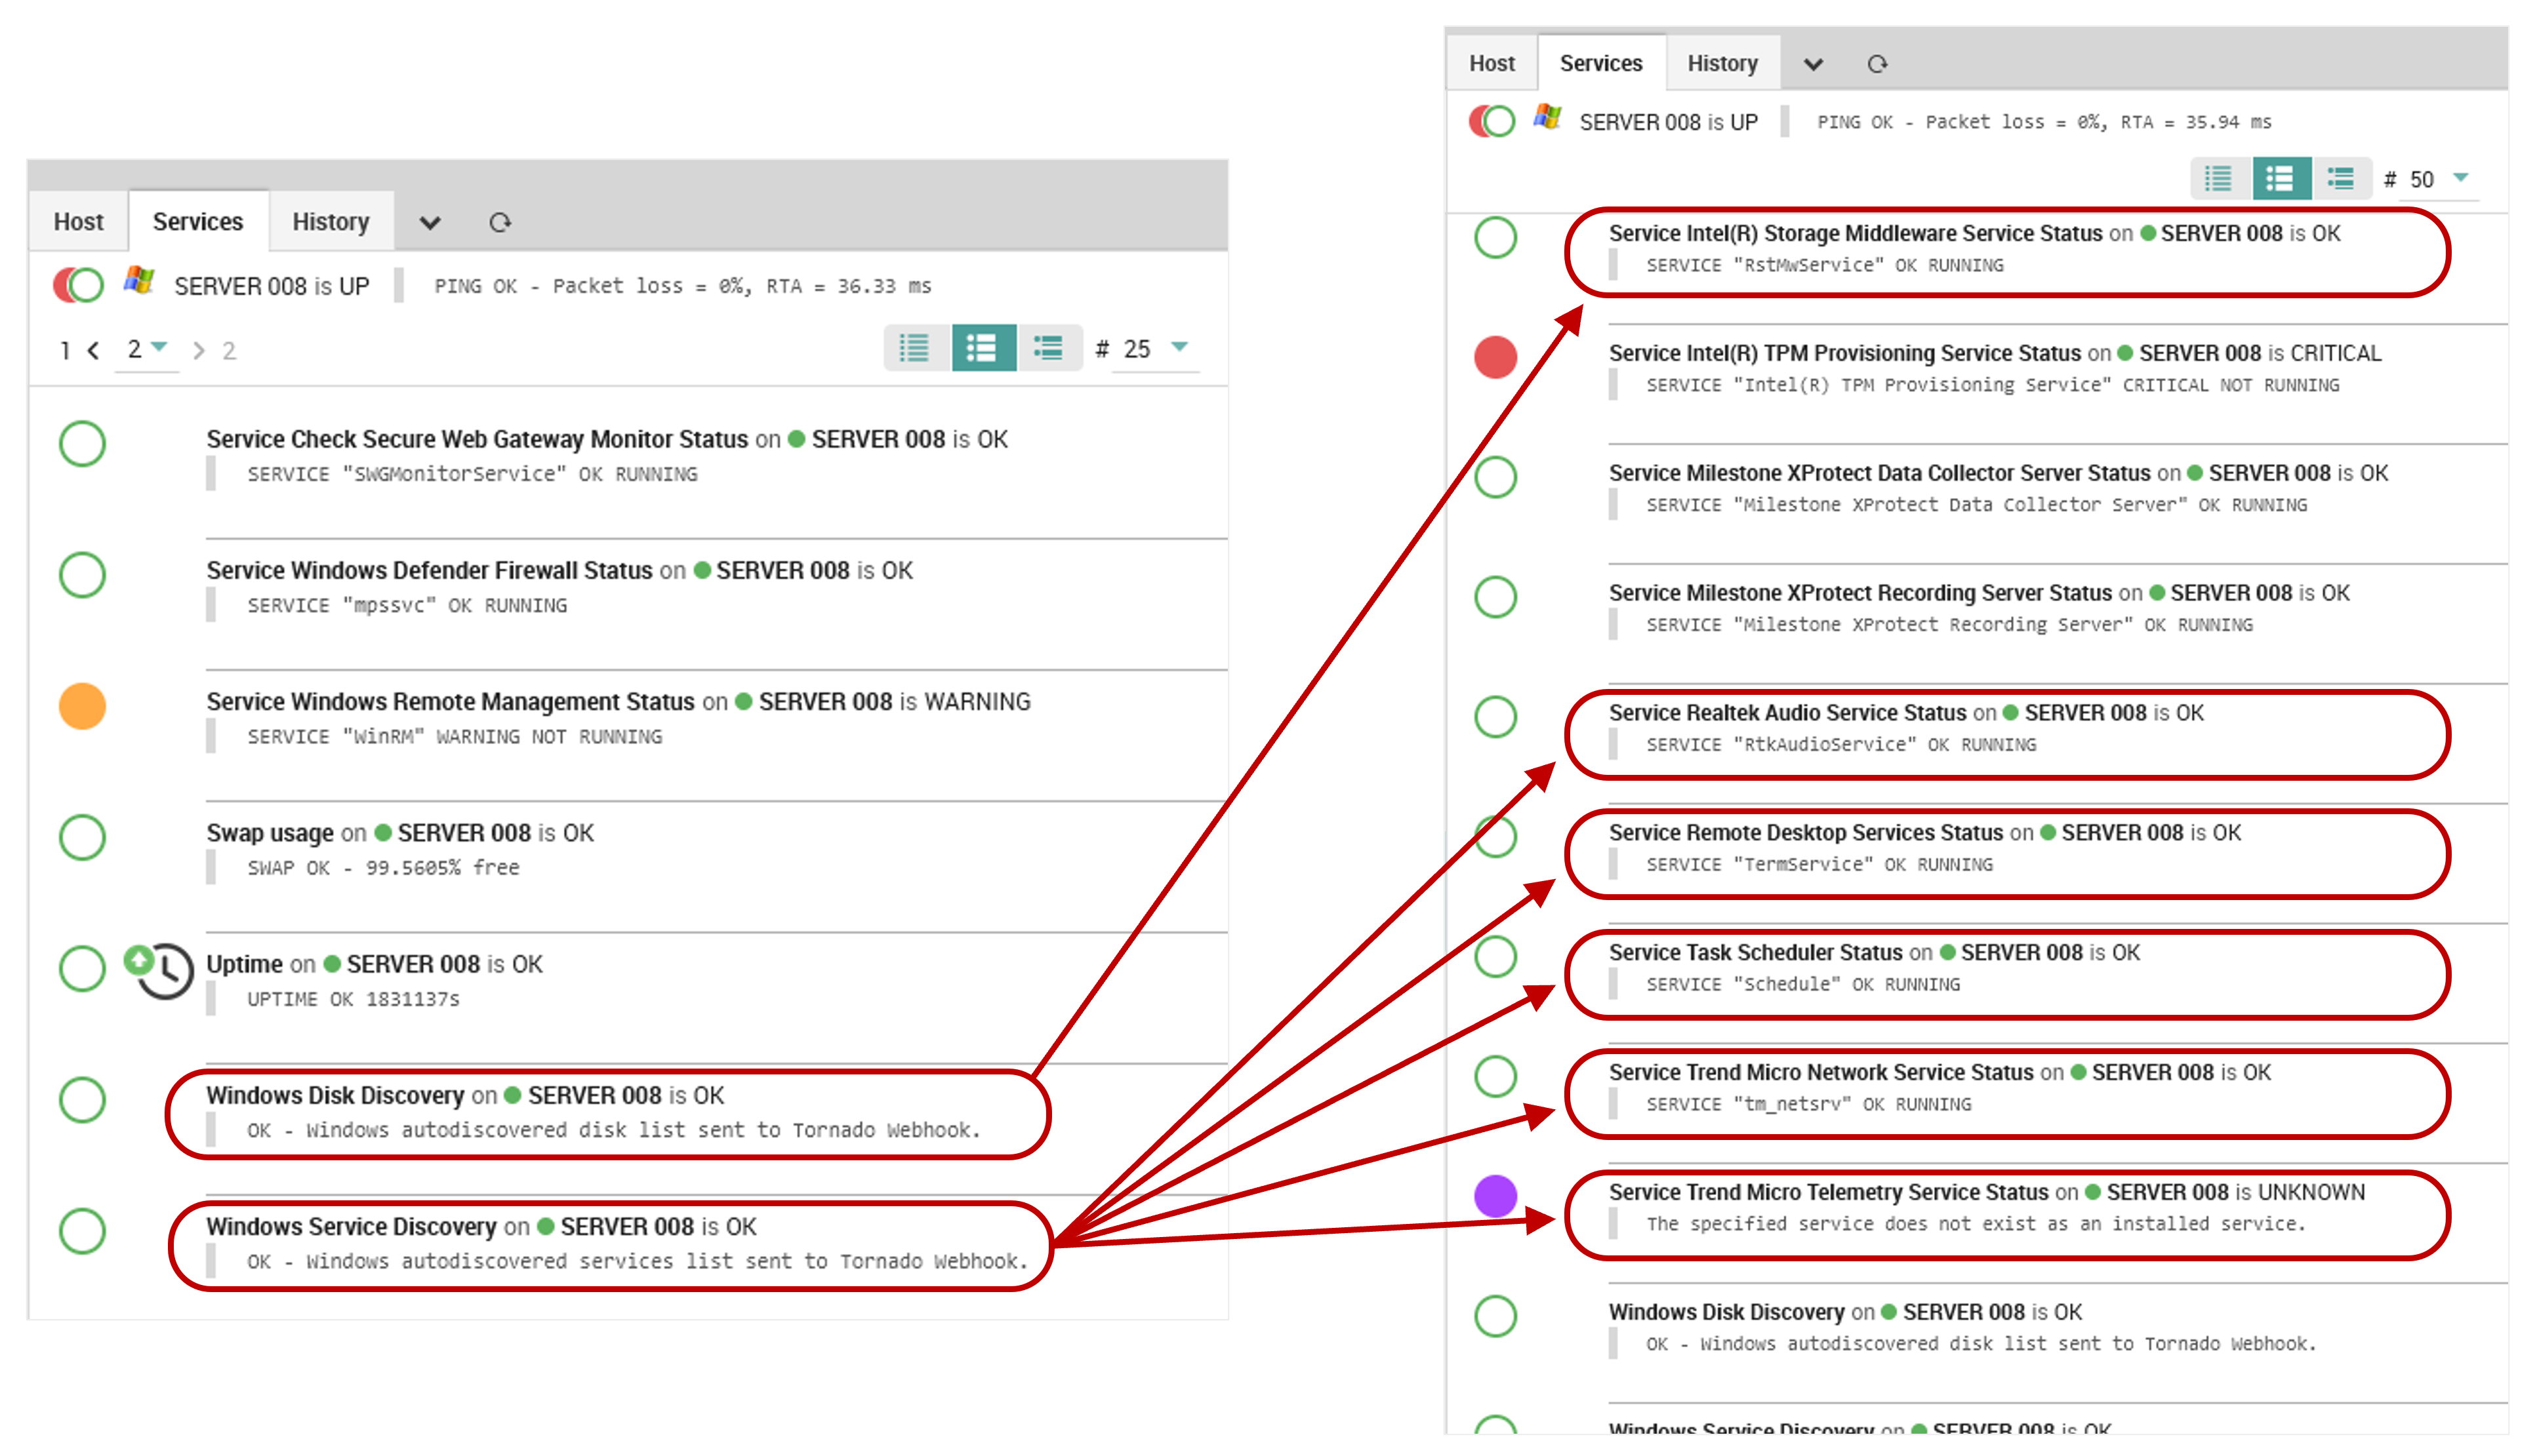The height and width of the screenshot is (1456, 2537).
Task: Click red CRITICAL state circle for TPM Provisioning
Action: tap(1495, 357)
